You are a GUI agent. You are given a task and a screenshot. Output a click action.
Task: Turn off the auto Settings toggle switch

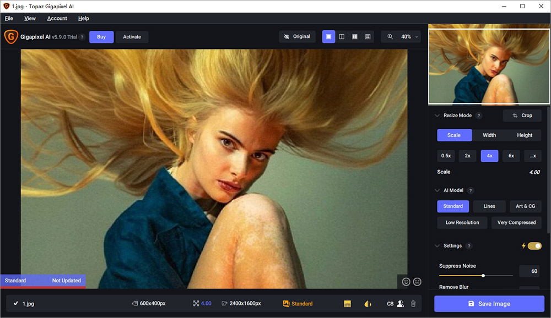point(534,246)
